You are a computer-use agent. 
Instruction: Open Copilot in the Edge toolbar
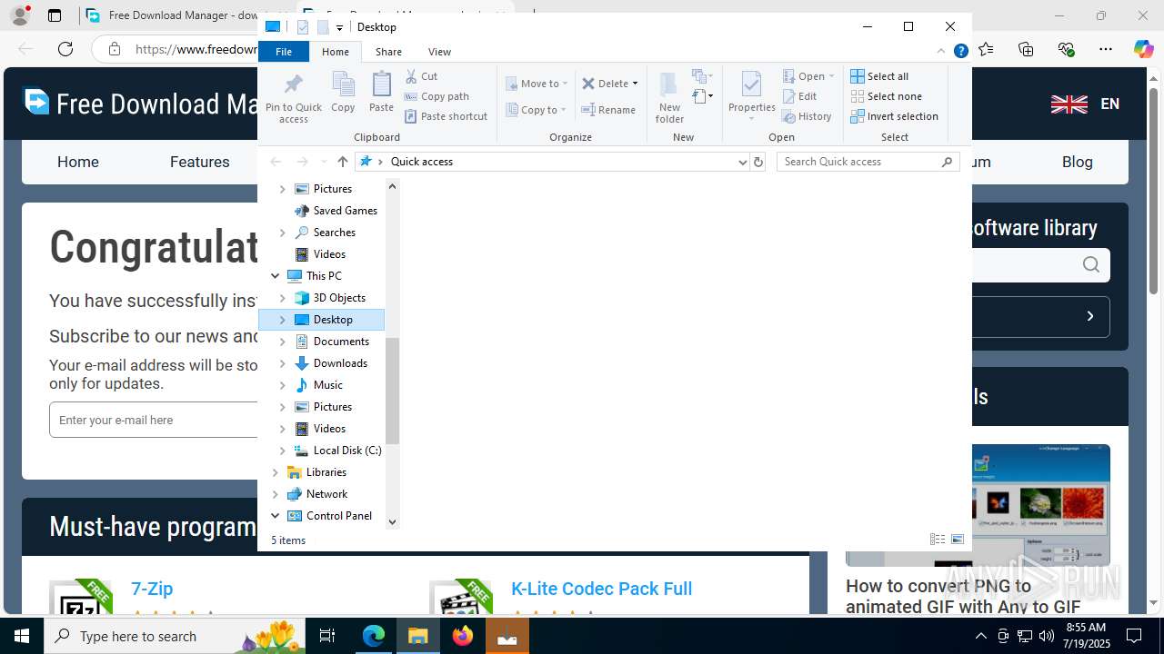pos(1143,49)
